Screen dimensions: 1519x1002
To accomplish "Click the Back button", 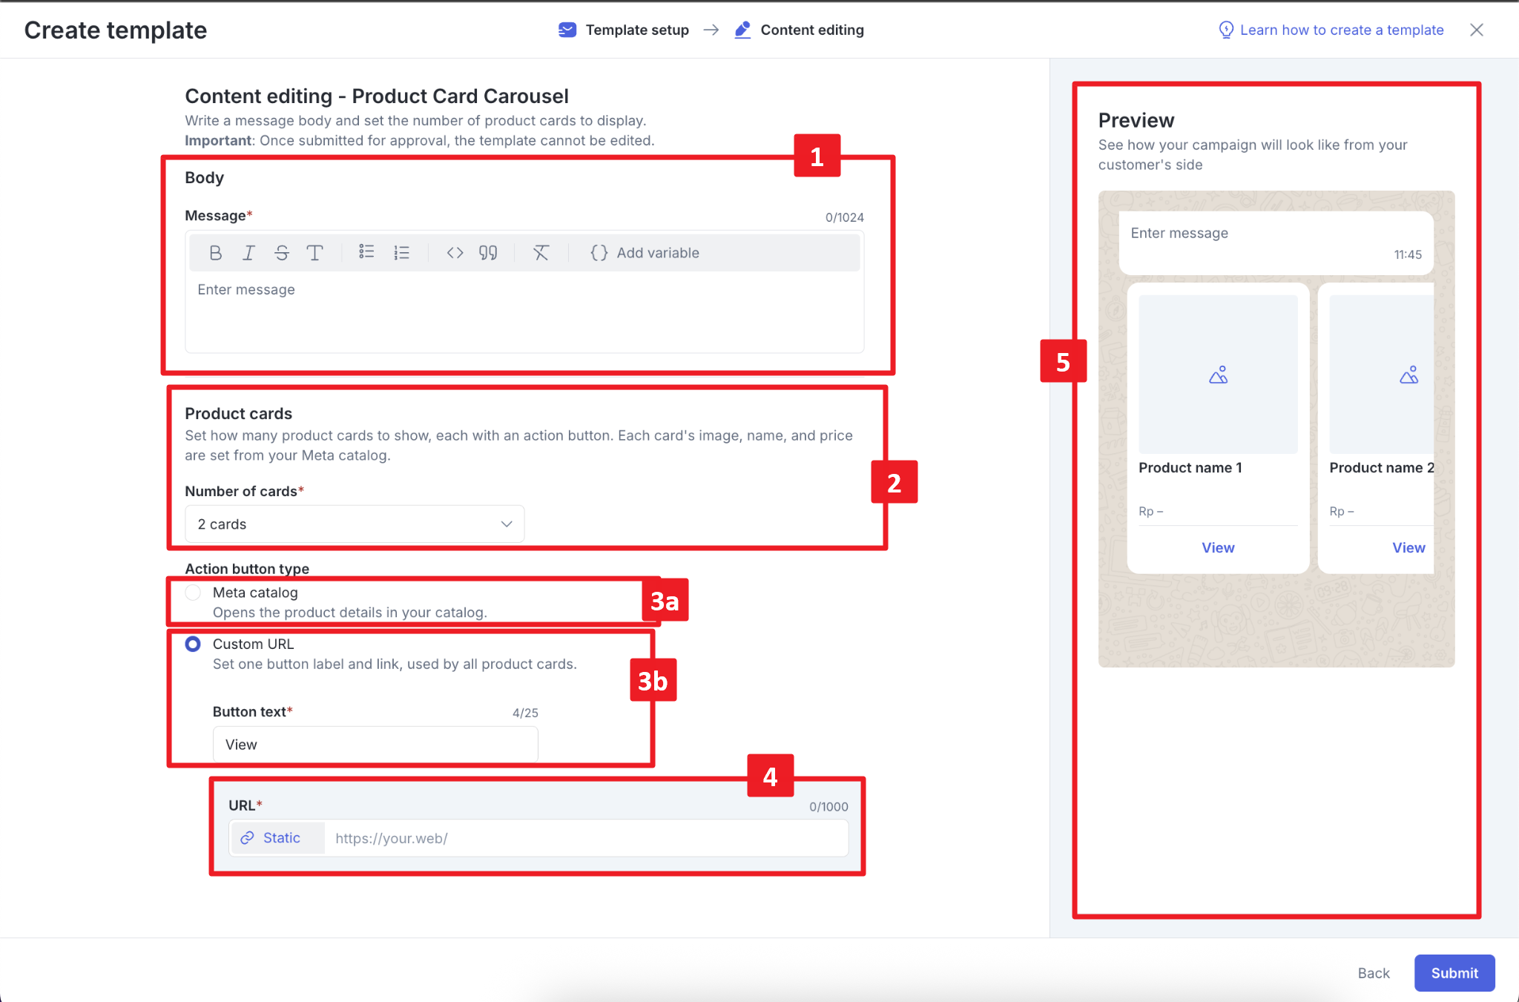I will pyautogui.click(x=1374, y=973).
